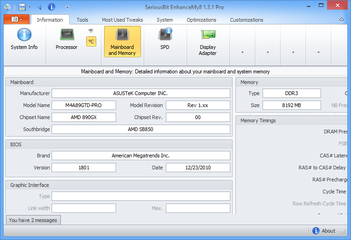Click the Model Revision field Rev 1.xx
The width and height of the screenshot is (351, 240).
(x=198, y=105)
